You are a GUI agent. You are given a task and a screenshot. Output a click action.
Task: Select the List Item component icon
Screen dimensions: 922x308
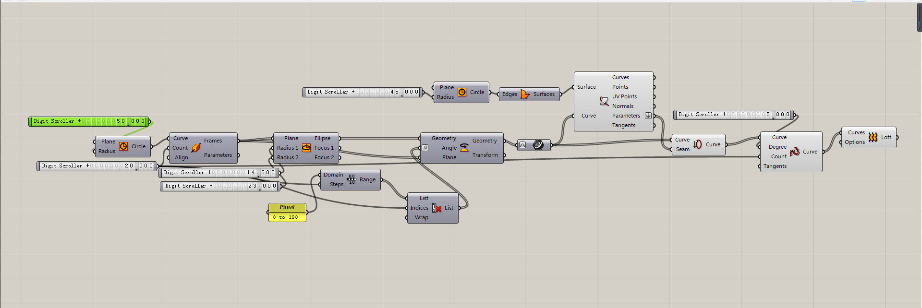(x=437, y=208)
